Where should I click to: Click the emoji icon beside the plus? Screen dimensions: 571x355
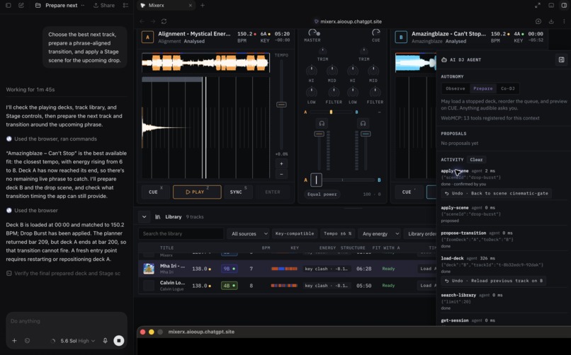27,340
